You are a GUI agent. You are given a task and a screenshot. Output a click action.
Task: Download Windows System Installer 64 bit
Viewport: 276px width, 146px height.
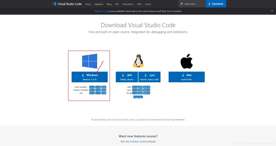[x=92, y=90]
